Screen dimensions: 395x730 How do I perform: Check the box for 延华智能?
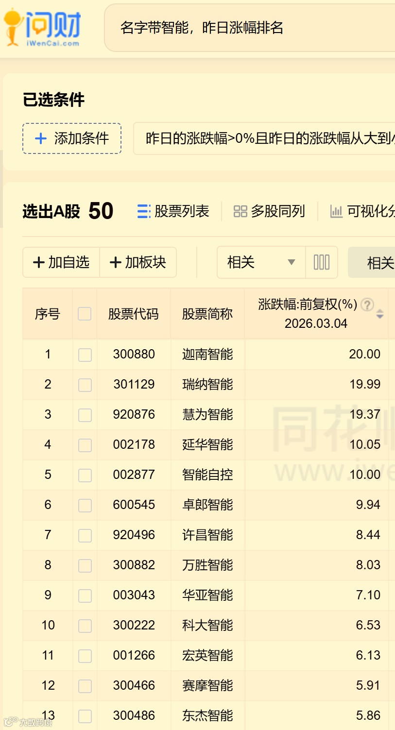pos(85,445)
